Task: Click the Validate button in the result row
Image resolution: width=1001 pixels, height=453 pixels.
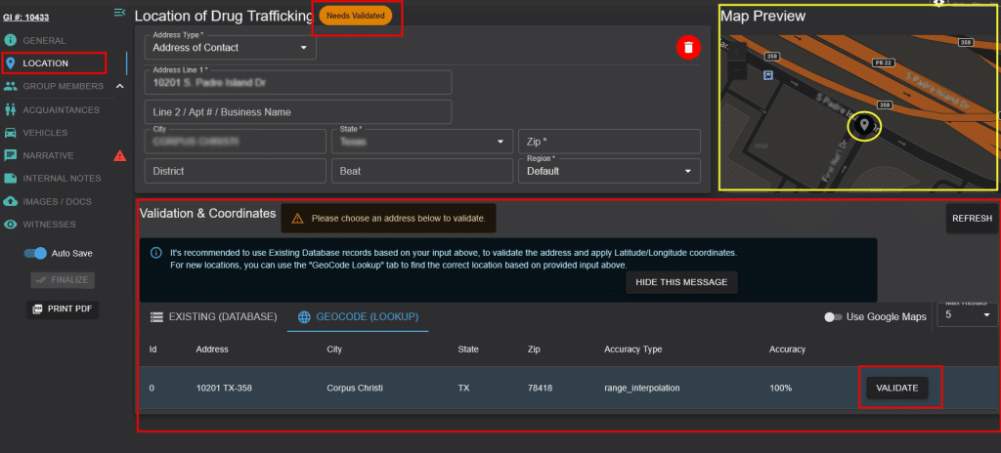Action: point(897,388)
